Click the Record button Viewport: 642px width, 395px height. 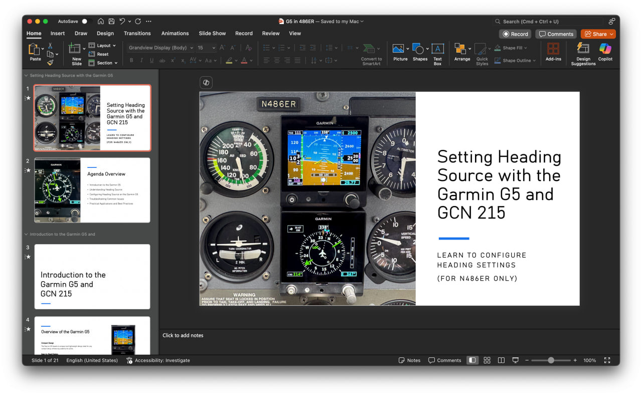click(515, 34)
